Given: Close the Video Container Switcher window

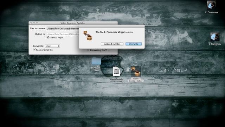Looking at the screenshot, I should [31, 23].
